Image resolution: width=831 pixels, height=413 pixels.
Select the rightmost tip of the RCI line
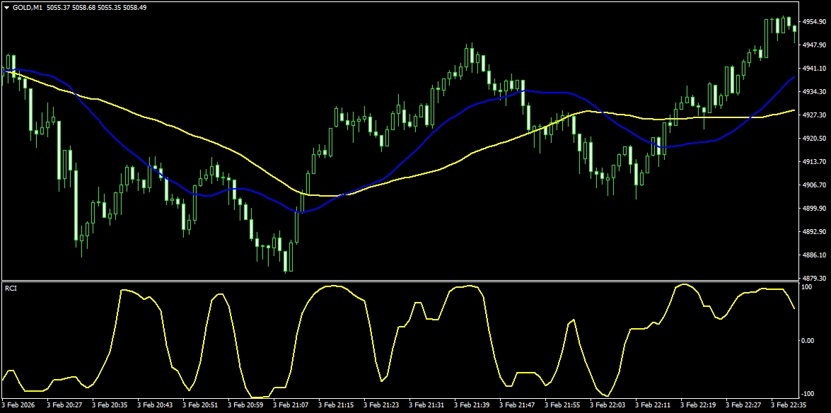click(794, 308)
